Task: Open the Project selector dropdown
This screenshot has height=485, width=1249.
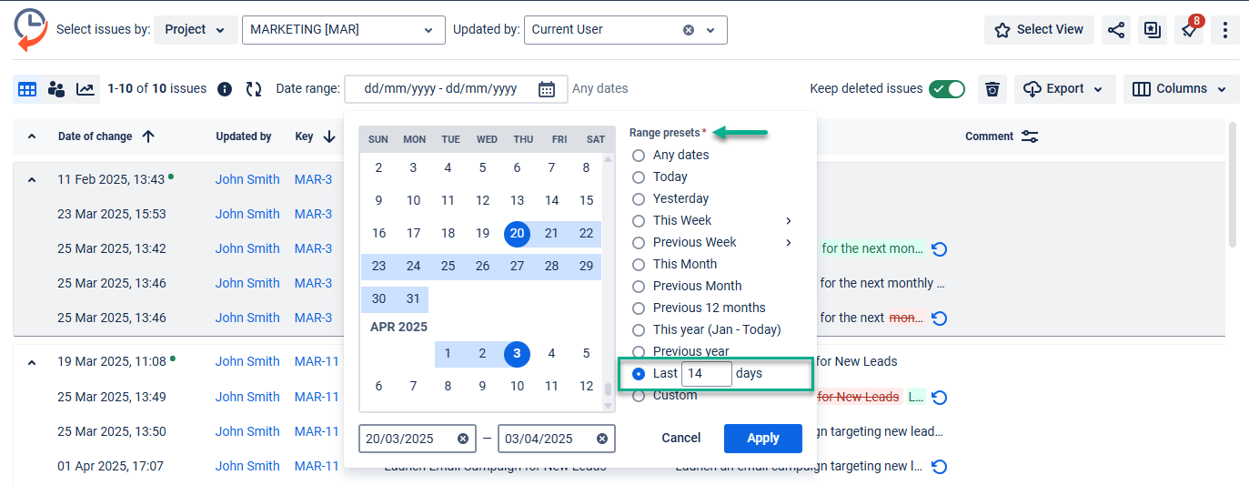Action: click(196, 30)
